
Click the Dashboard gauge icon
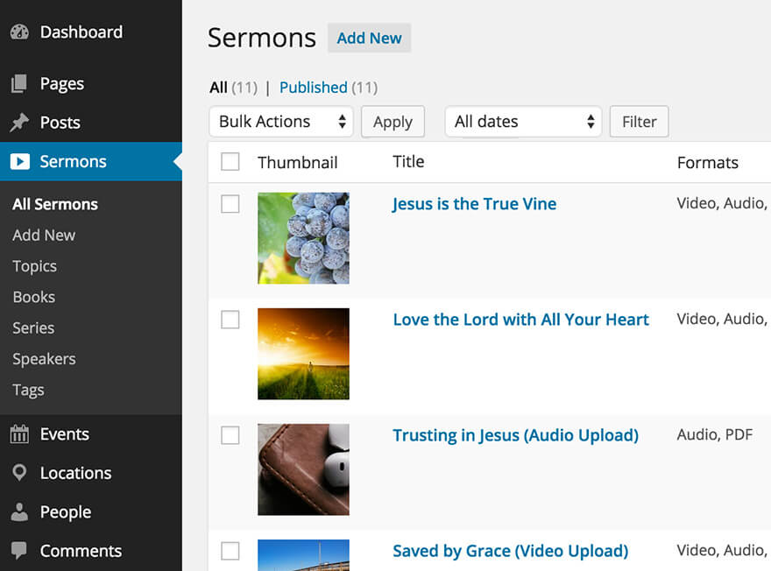point(19,32)
